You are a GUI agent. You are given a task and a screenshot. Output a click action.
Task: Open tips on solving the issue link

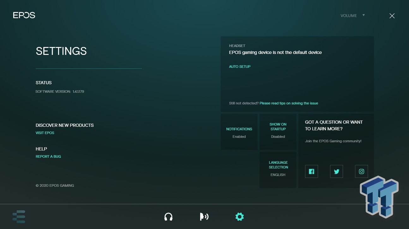(x=289, y=103)
